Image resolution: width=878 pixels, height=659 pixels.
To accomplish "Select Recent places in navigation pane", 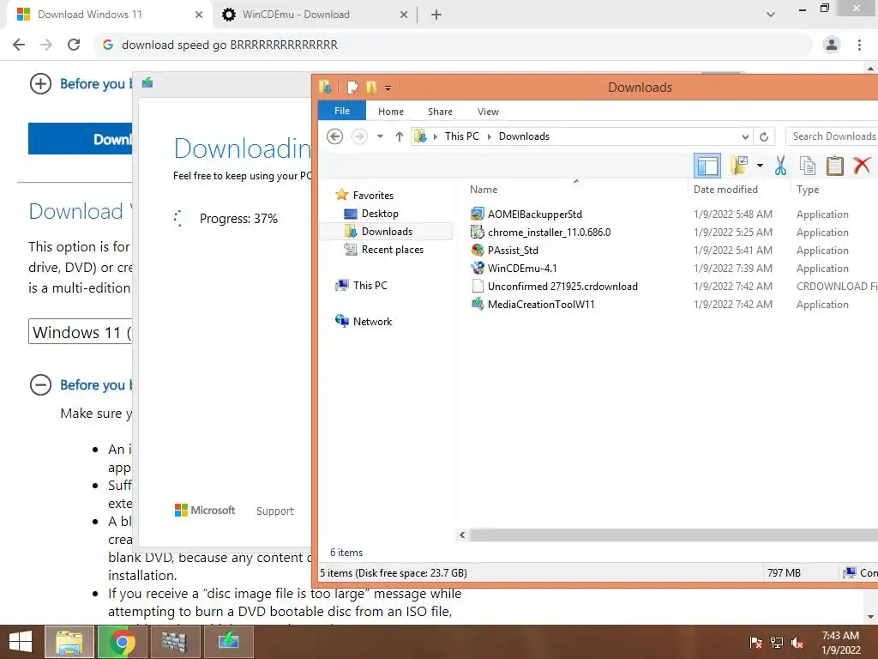I will (392, 250).
